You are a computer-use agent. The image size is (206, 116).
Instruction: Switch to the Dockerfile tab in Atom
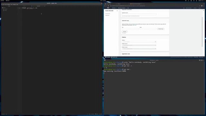pyautogui.click(x=38, y=6)
